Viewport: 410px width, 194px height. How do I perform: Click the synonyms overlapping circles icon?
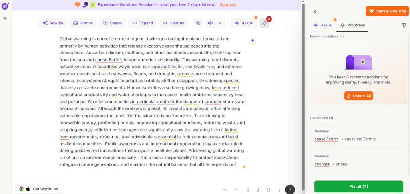(198, 23)
